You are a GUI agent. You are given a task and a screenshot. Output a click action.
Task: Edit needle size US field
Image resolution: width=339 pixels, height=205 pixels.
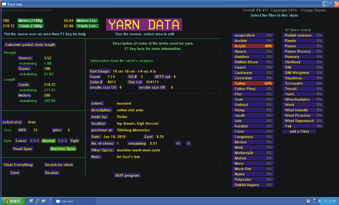[x=103, y=87]
